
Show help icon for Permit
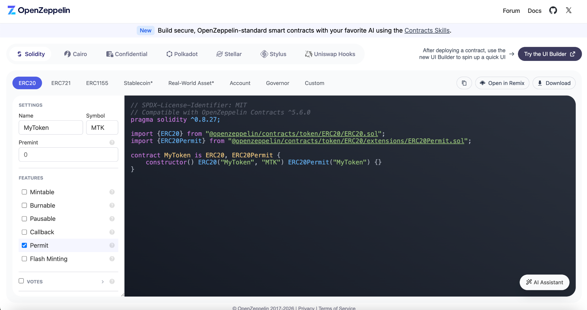pos(112,245)
